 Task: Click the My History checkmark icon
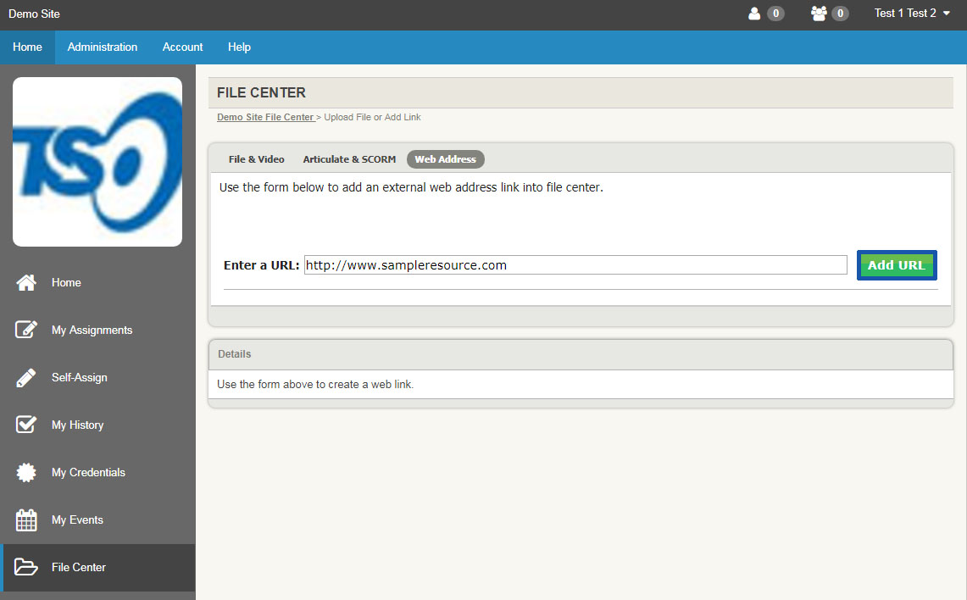(26, 425)
